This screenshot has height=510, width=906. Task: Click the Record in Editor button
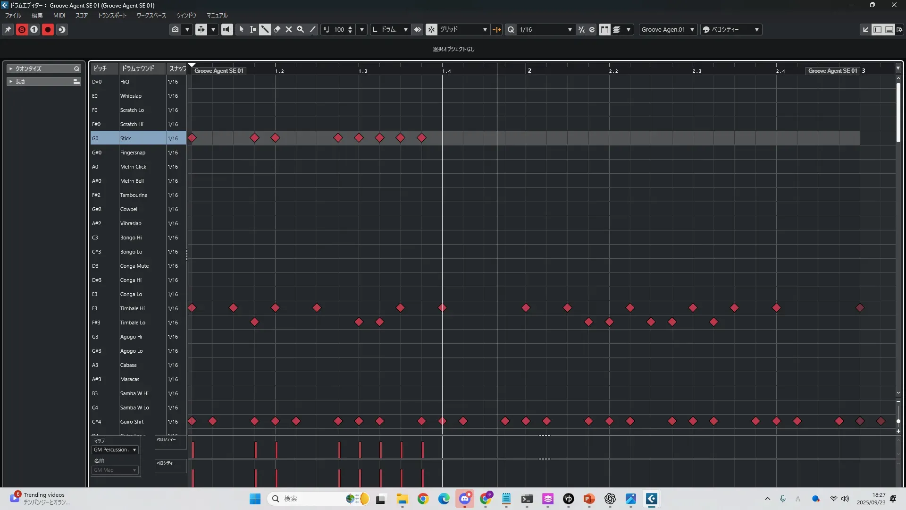coord(48,29)
